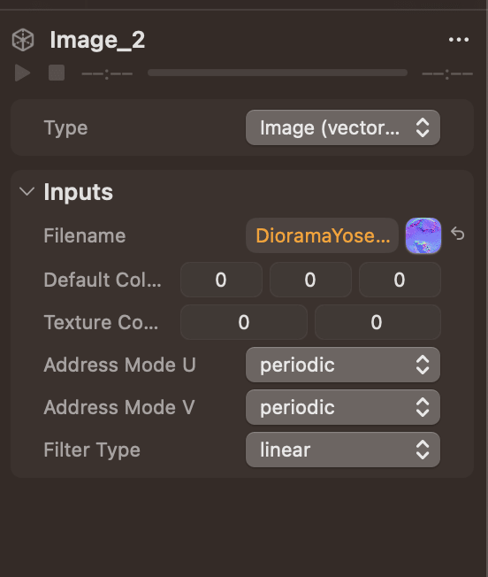Screen dimensions: 488x577
Task: Click the Inputs section heading
Action: point(79,192)
